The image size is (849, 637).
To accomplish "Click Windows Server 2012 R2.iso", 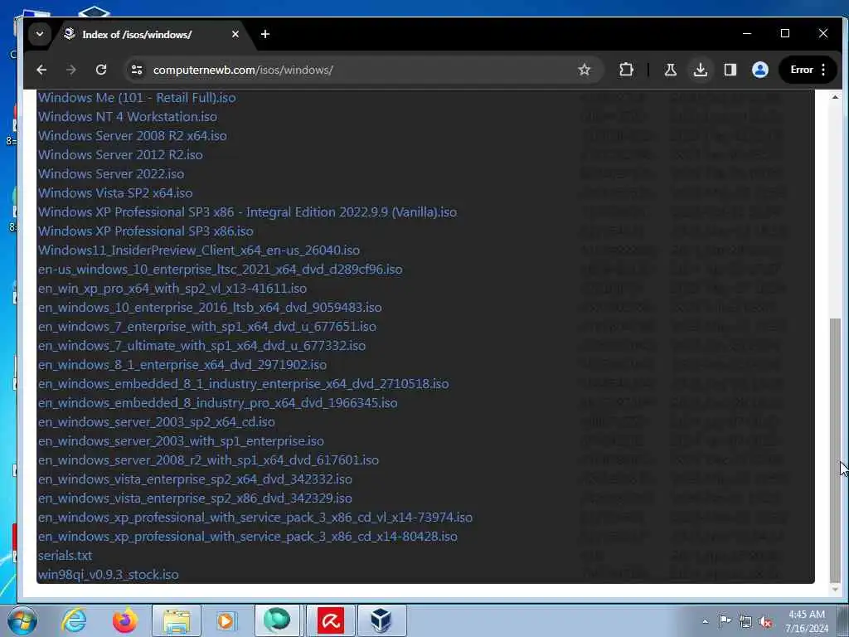I will tap(120, 154).
